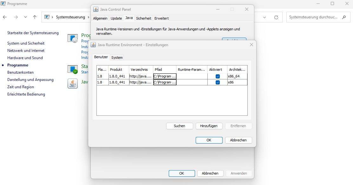Click the back navigation arrow
This screenshot has height=185, width=353.
(x=5, y=17)
